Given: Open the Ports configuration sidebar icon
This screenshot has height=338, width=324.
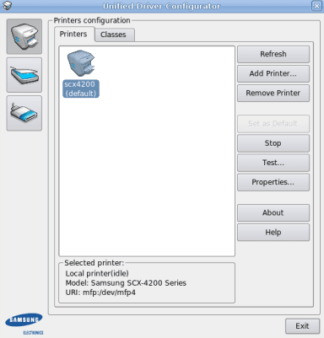Looking at the screenshot, I should [24, 113].
